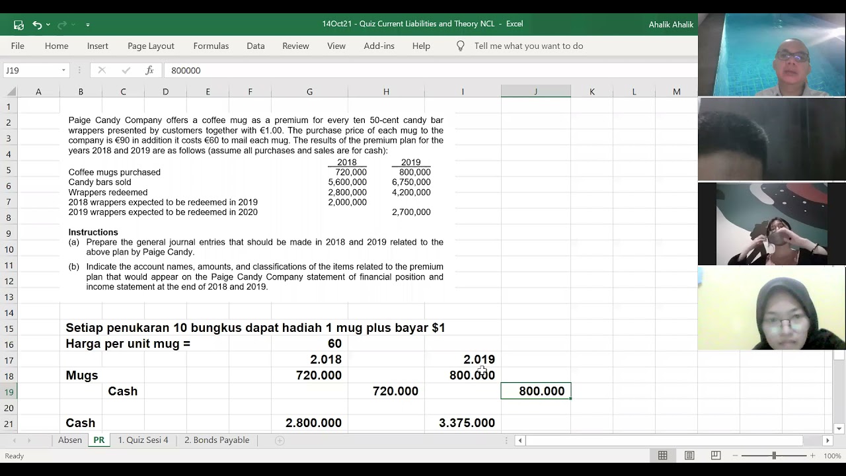The height and width of the screenshot is (476, 846).
Task: Open the Undo history dropdown arrow
Action: [48, 24]
